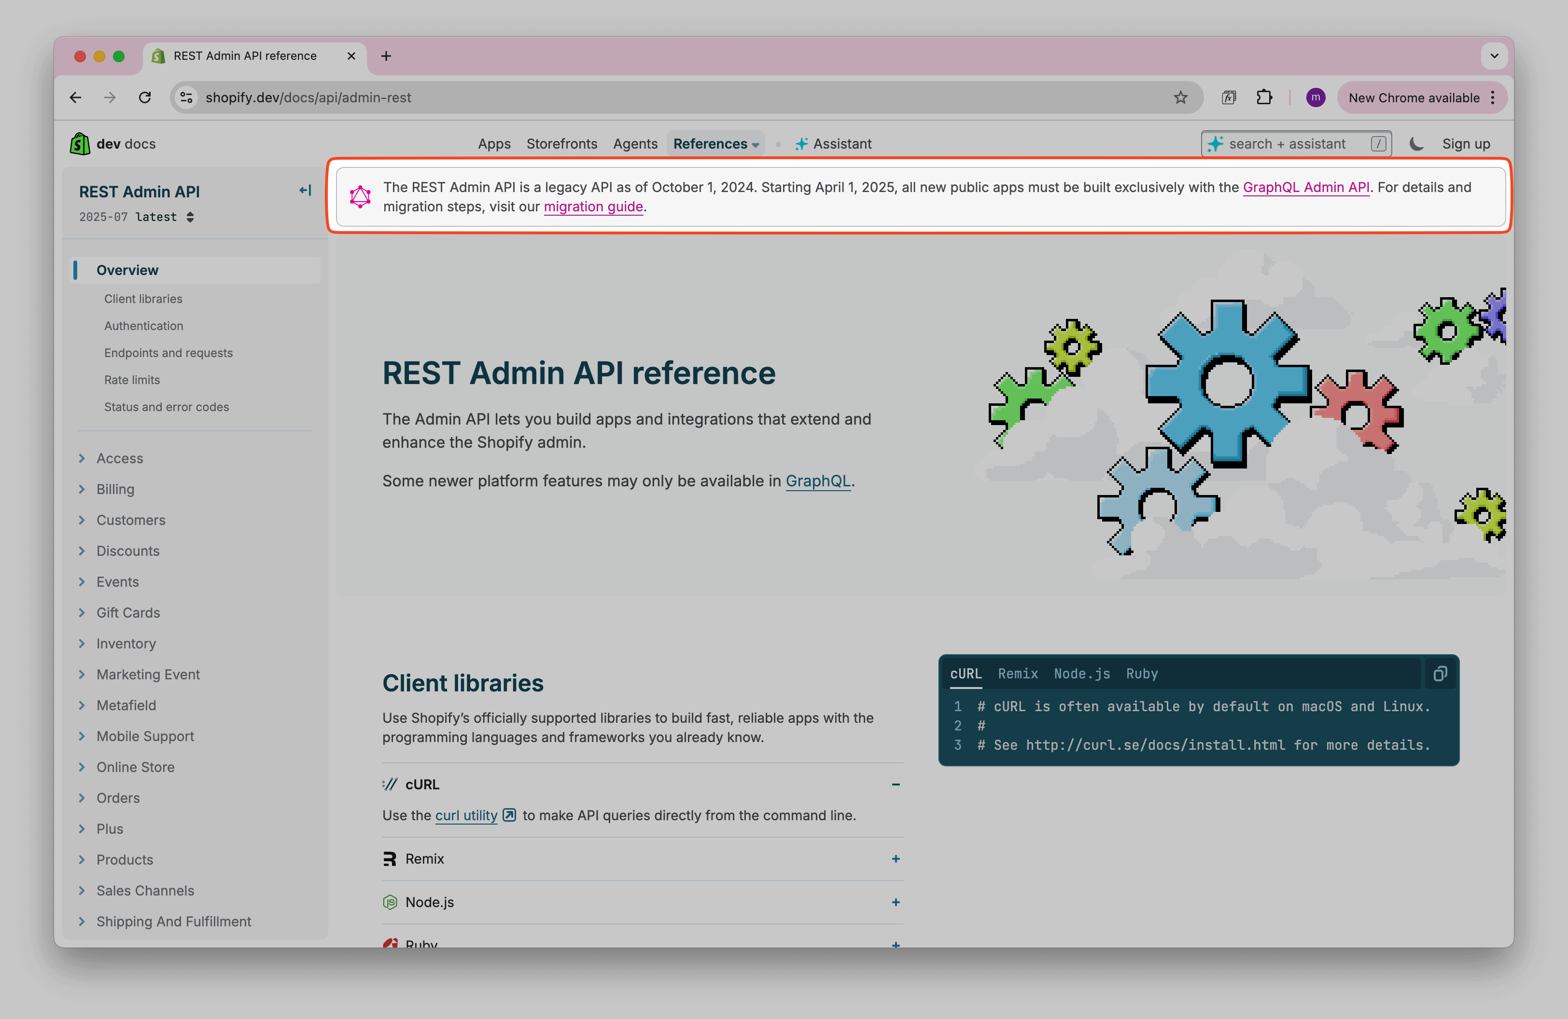Copy the cURL code snippet
1568x1019 pixels.
click(x=1440, y=674)
